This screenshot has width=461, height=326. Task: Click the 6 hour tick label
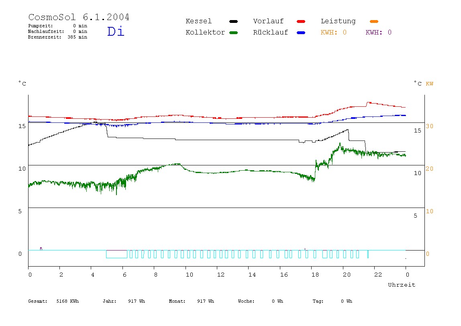(124, 275)
